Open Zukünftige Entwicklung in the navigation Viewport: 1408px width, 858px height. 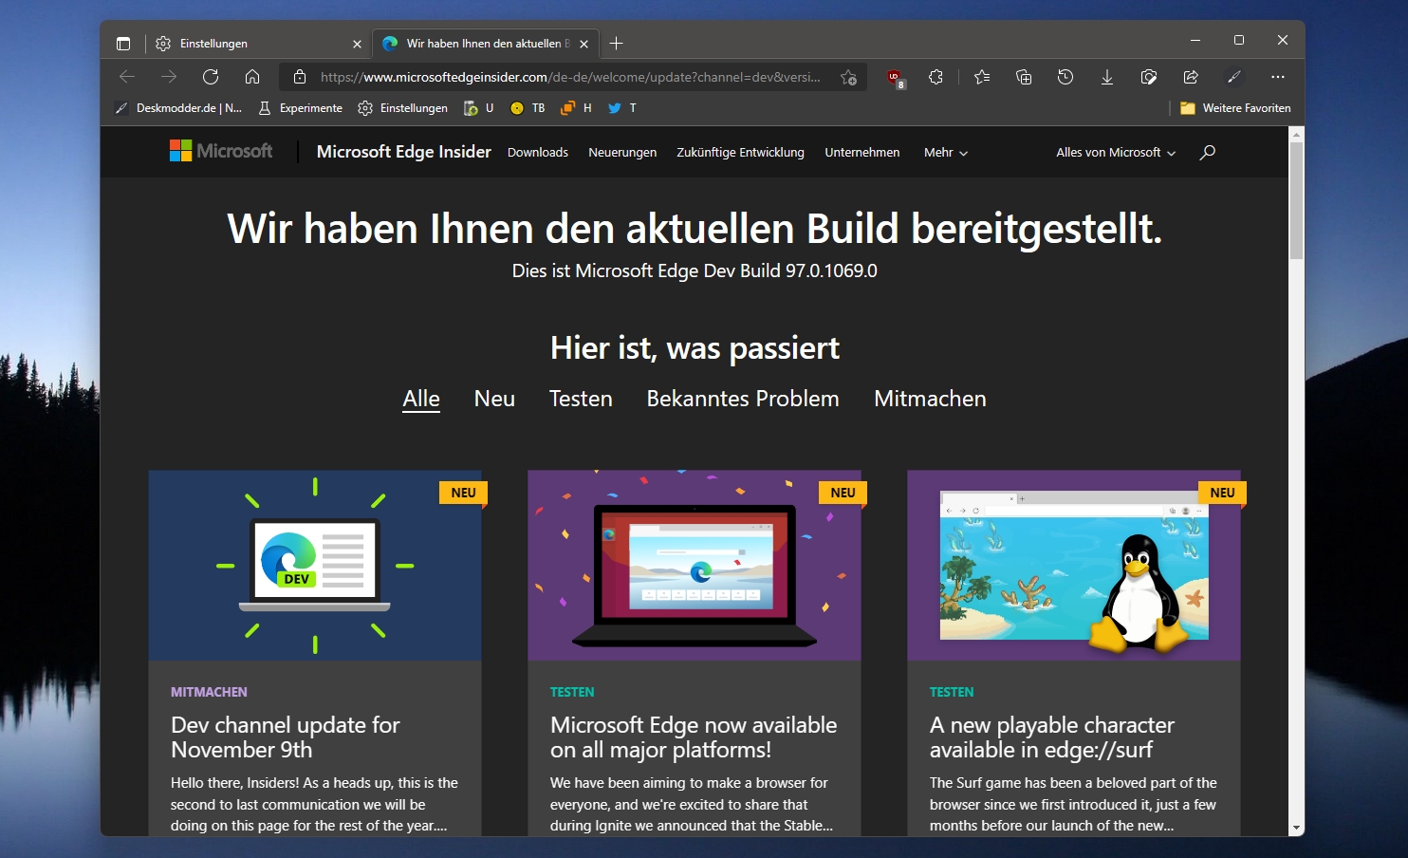pyautogui.click(x=740, y=153)
